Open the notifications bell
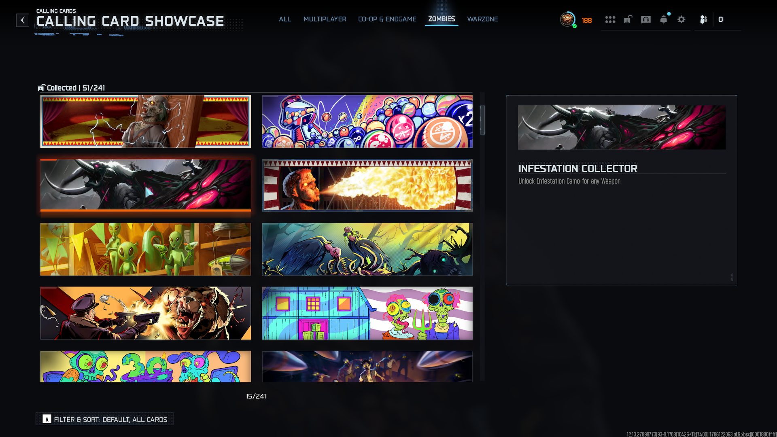The width and height of the screenshot is (777, 437). click(x=664, y=19)
